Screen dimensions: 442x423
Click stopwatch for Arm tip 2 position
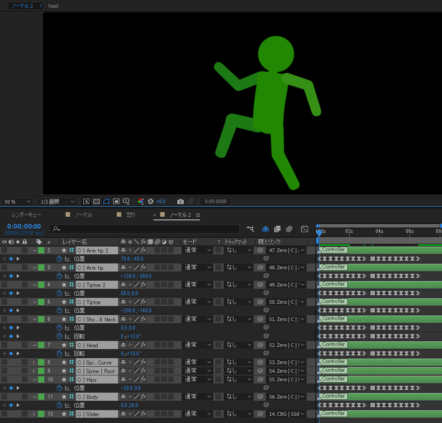59,259
